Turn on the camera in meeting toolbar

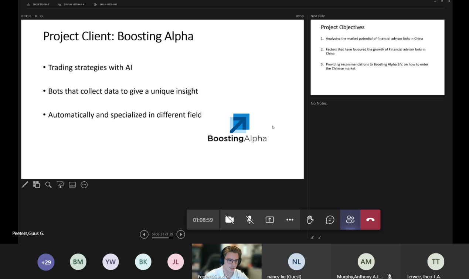(230, 220)
